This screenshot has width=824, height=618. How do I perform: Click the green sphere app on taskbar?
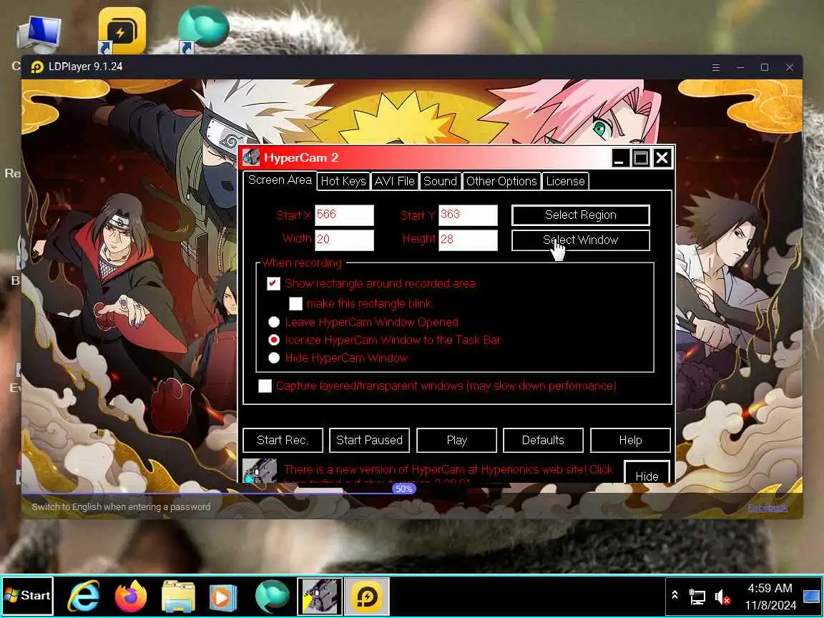click(x=273, y=597)
